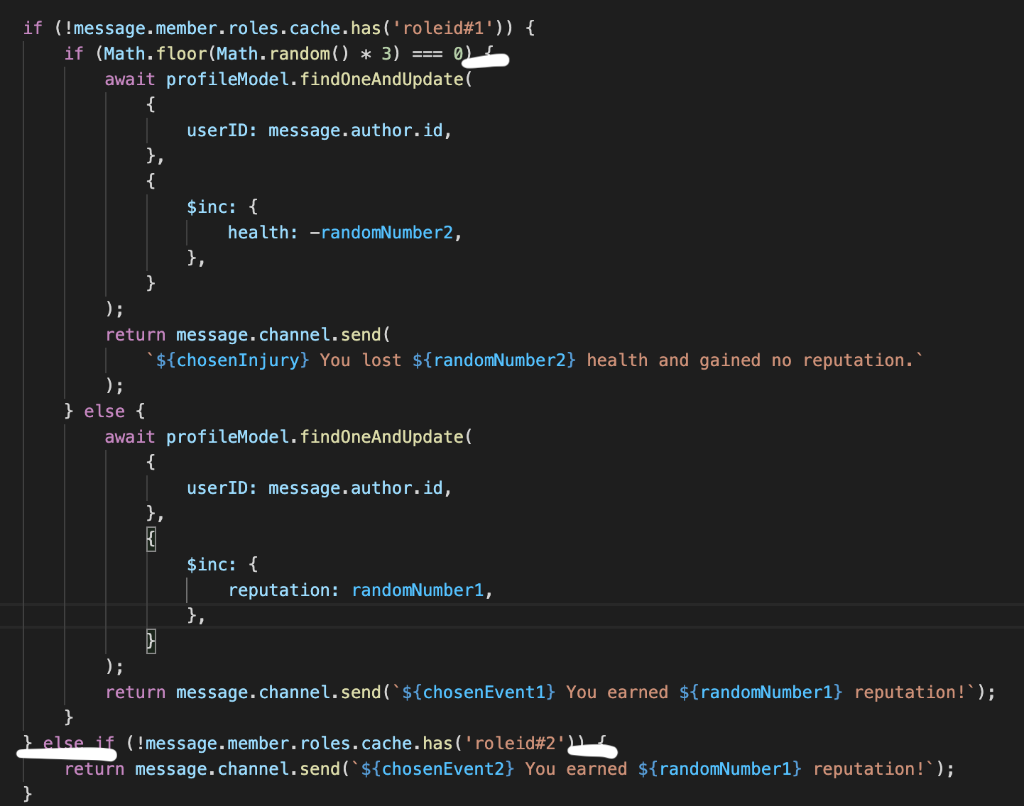Click the health: property key

263,233
